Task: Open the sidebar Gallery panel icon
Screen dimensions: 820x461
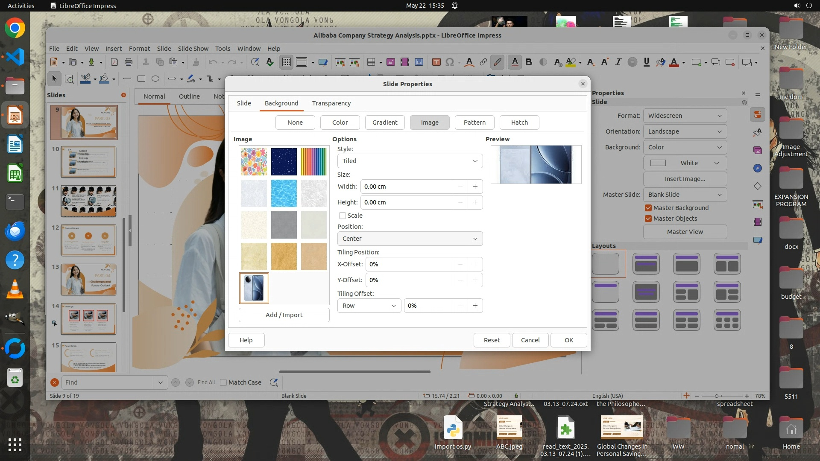Action: 758,150
